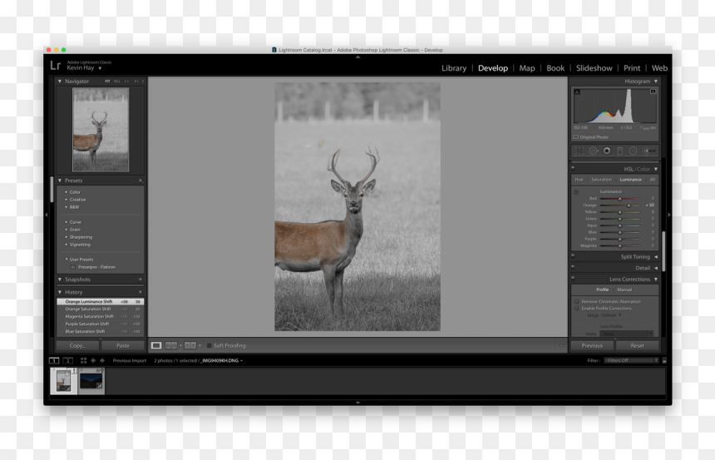The image size is (715, 460).
Task: Click the Blue luminance slider handle
Action: 619,232
